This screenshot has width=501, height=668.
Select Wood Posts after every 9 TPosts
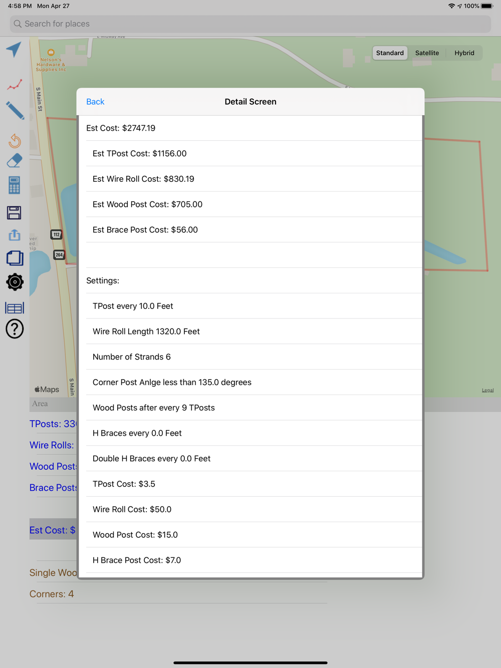tap(250, 408)
